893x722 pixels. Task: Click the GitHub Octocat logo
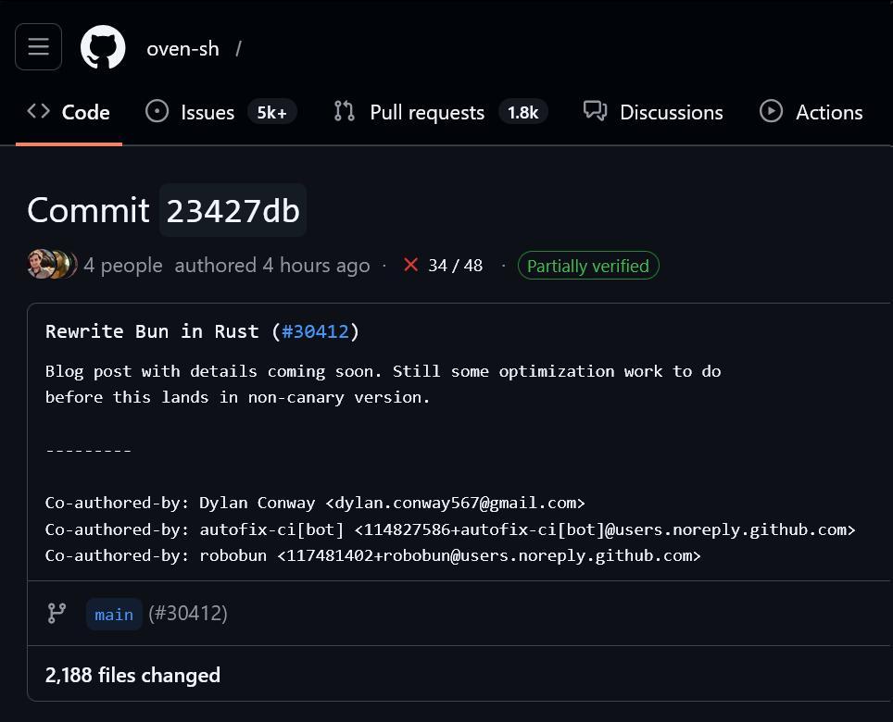[x=103, y=47]
